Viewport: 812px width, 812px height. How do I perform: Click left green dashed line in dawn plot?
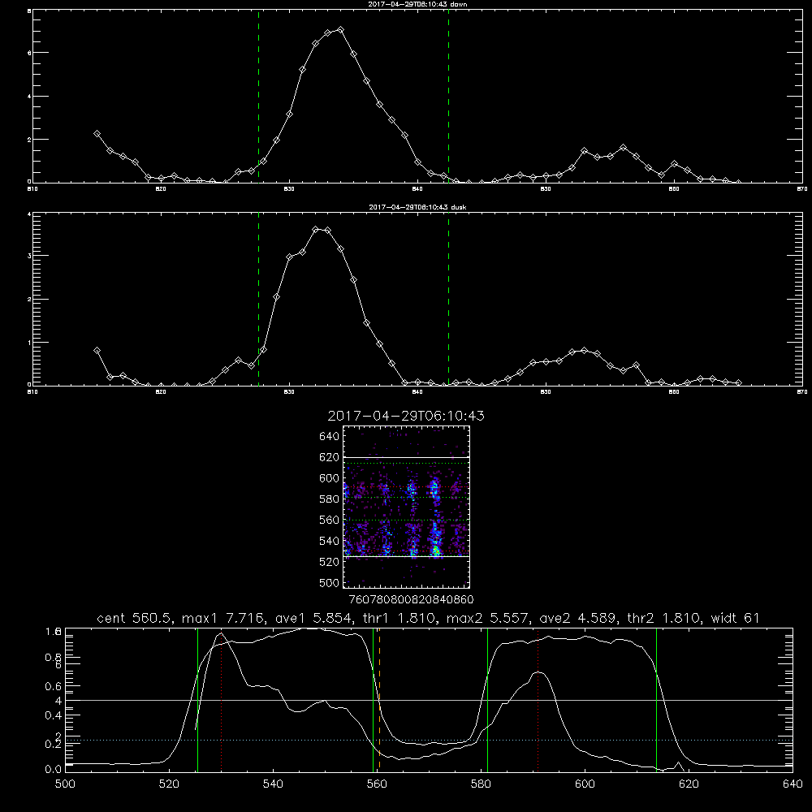(x=258, y=97)
